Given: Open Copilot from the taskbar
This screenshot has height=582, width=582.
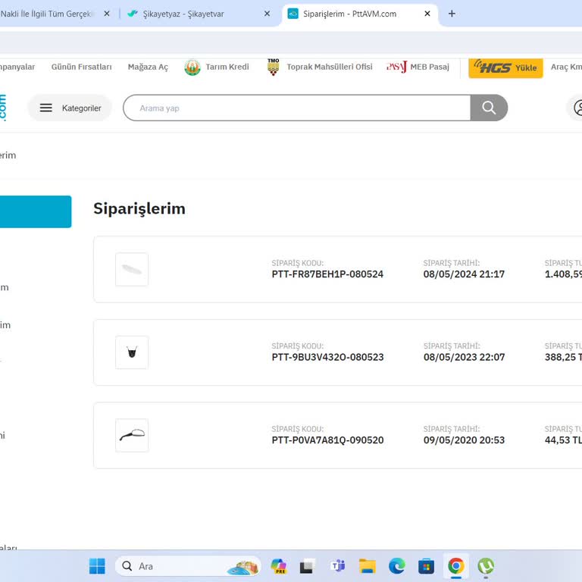Looking at the screenshot, I should (279, 566).
